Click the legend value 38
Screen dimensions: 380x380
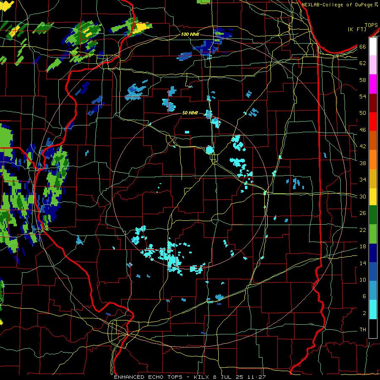point(363,163)
